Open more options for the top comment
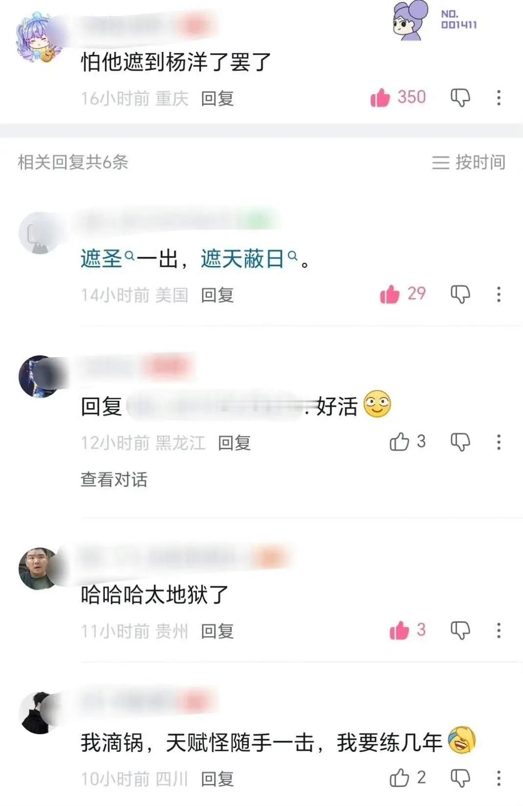 [x=499, y=98]
